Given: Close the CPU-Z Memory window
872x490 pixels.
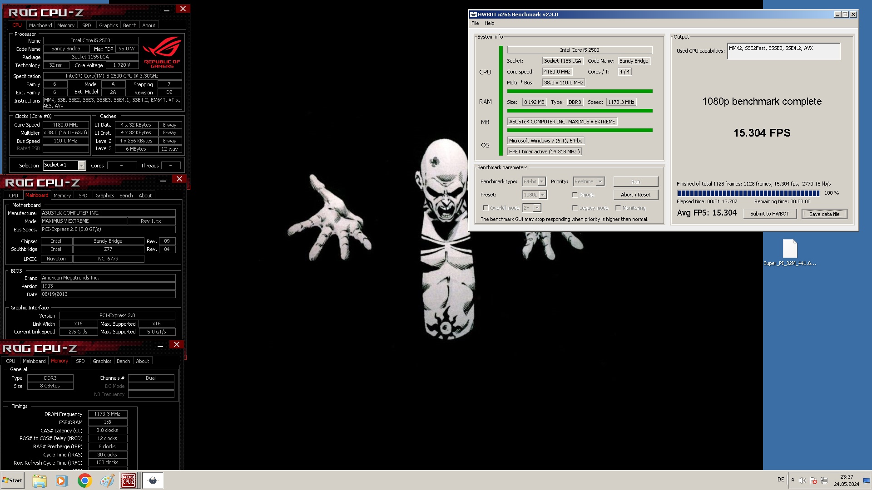Looking at the screenshot, I should point(177,345).
